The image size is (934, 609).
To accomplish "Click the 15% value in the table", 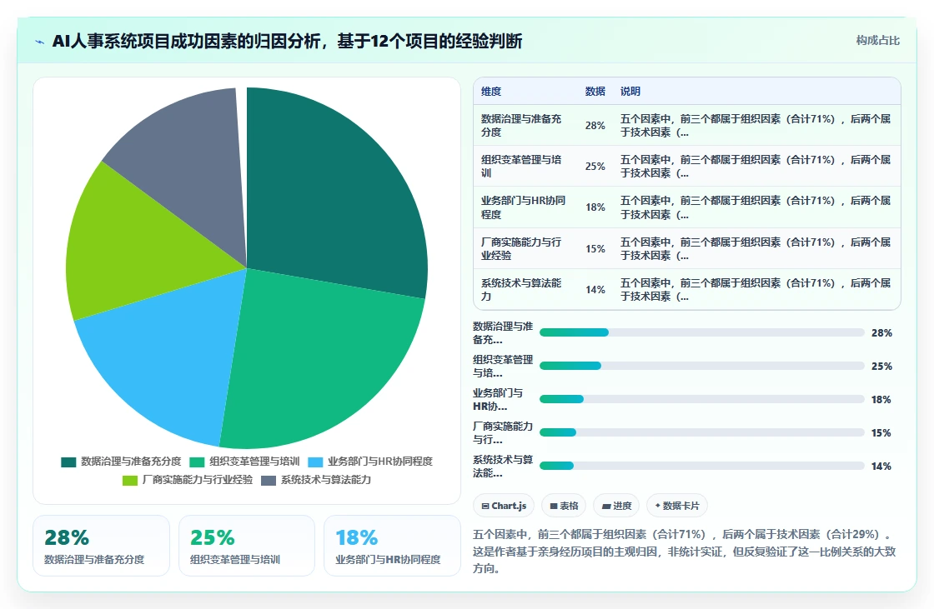I will (x=595, y=248).
